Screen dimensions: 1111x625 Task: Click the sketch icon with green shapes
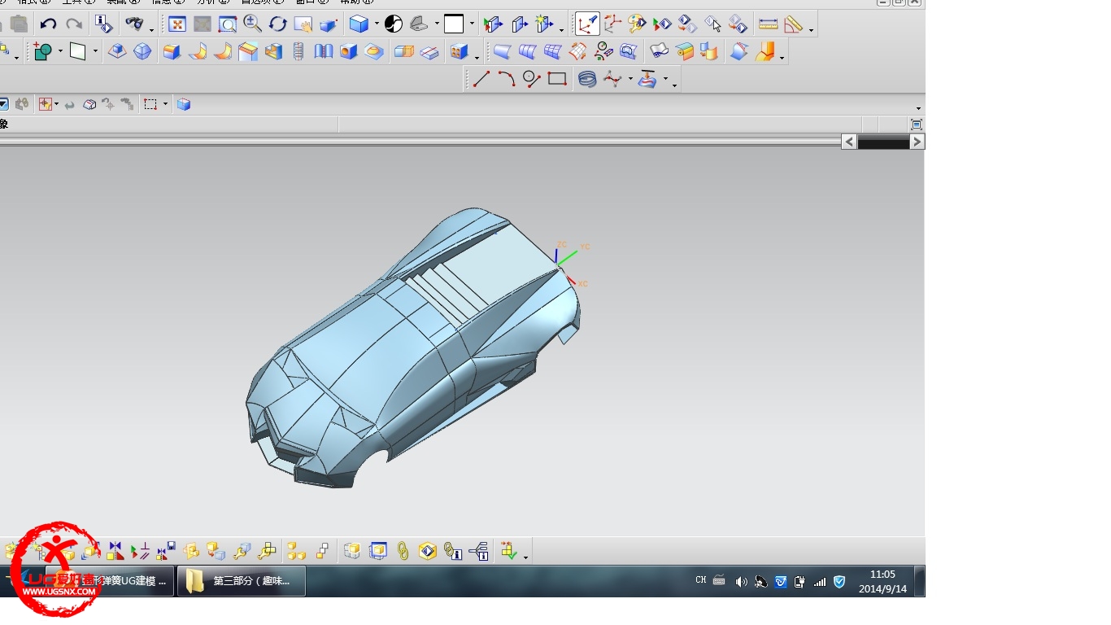(43, 52)
